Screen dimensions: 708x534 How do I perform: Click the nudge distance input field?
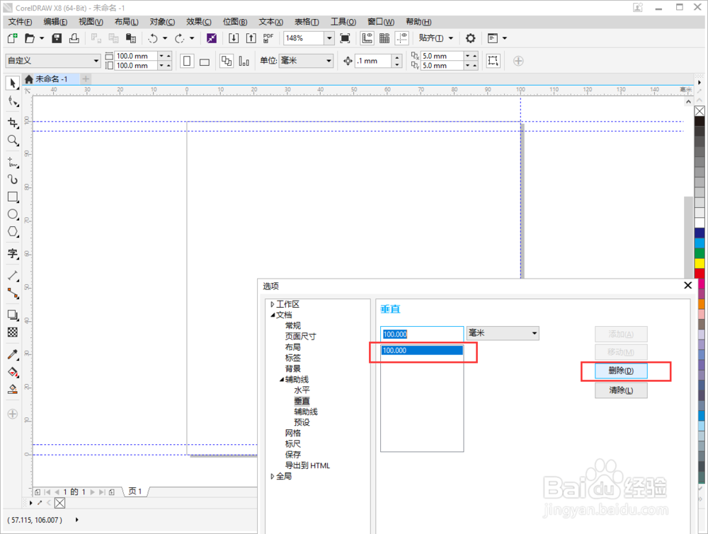click(373, 61)
